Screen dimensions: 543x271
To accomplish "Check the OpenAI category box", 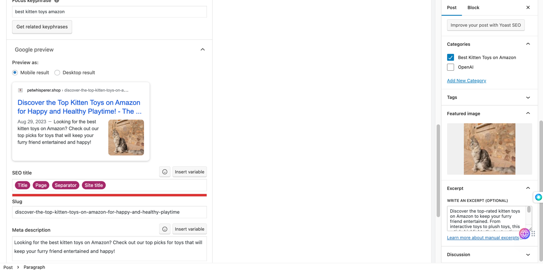I will [x=450, y=67].
